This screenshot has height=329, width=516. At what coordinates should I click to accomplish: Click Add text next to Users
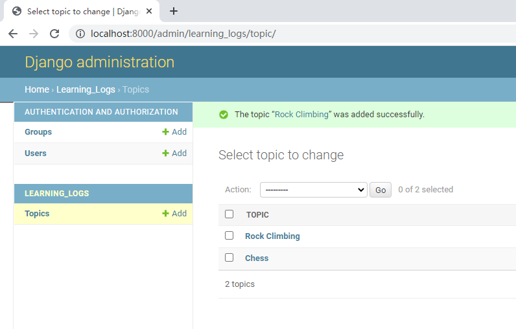point(180,153)
